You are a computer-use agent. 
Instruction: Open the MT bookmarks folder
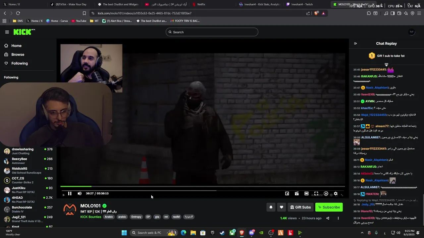tap(94, 21)
